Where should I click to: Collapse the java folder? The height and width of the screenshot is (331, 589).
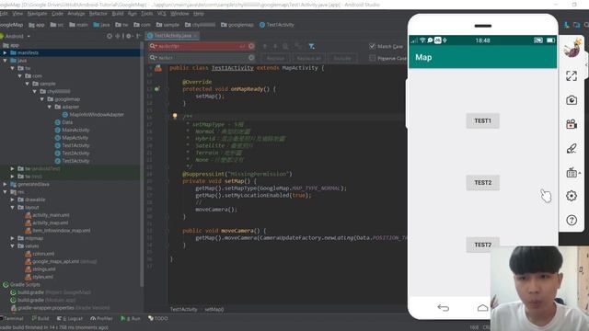click(5, 61)
